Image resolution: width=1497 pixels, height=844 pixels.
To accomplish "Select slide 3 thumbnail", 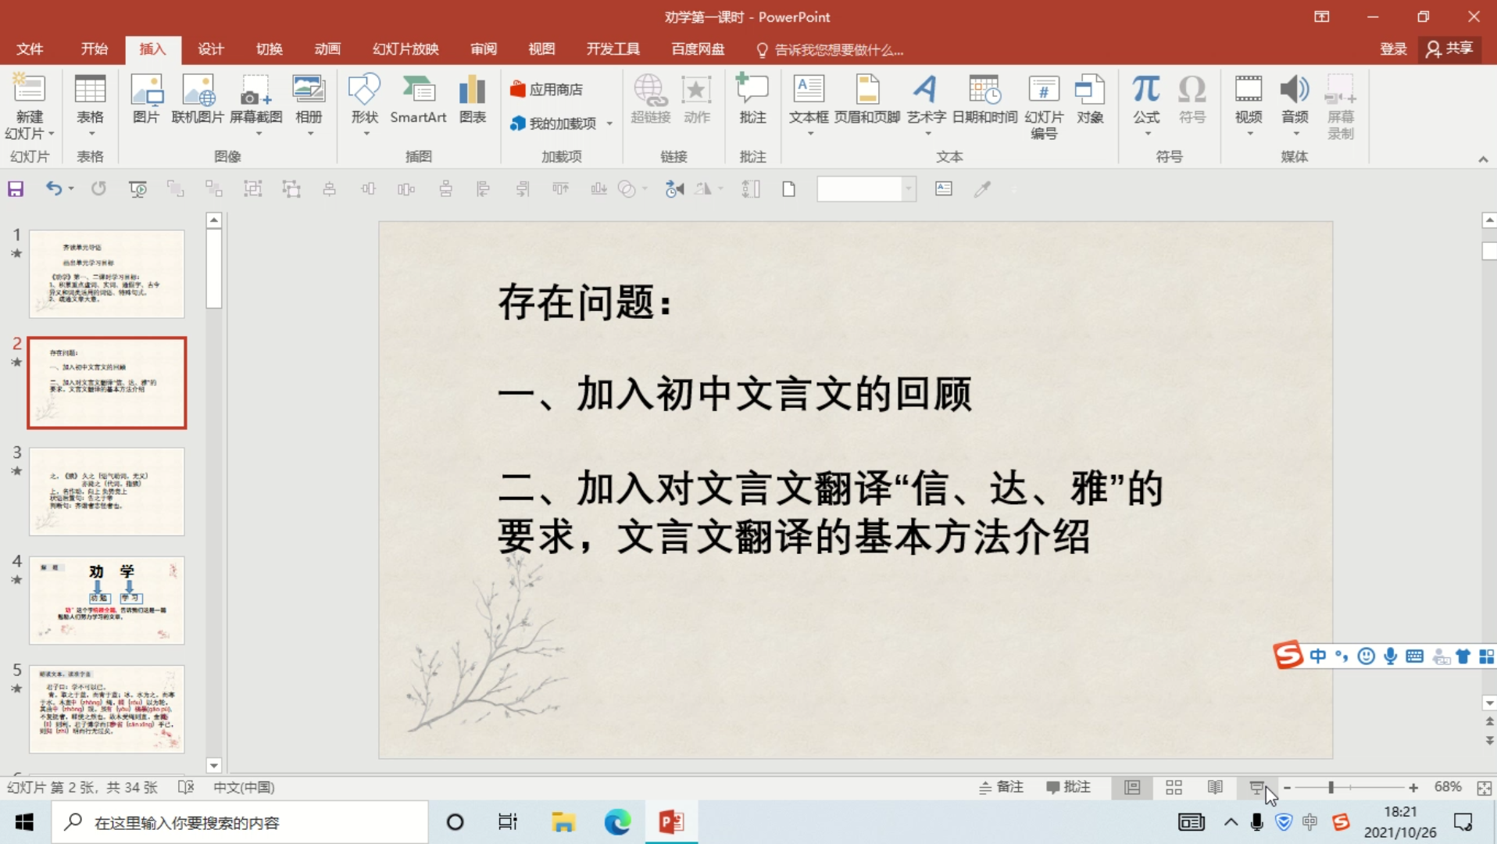I will [106, 492].
